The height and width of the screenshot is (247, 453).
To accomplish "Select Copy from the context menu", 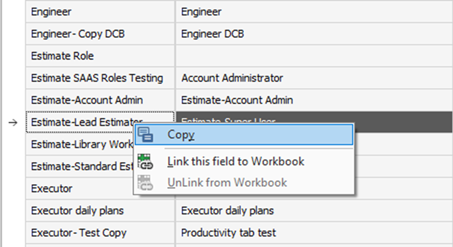I will (181, 135).
